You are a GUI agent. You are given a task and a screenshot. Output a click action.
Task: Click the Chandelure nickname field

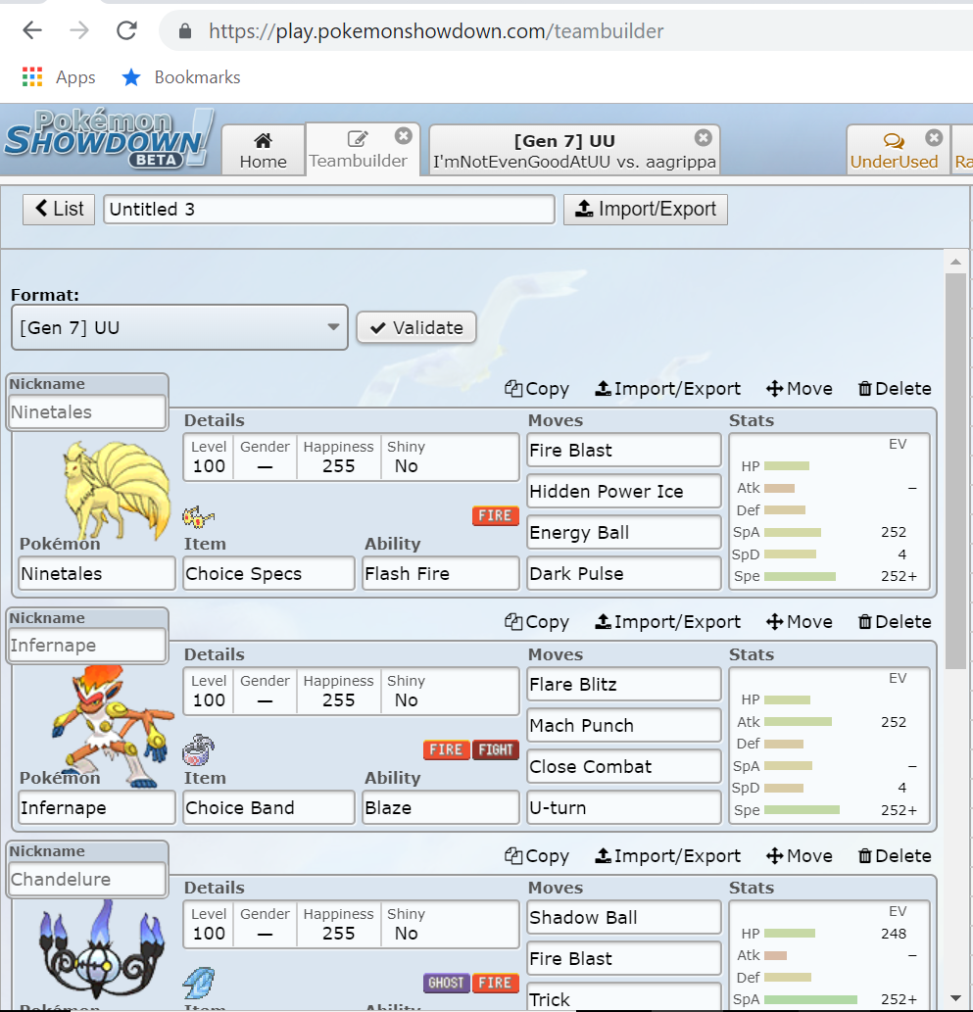(x=87, y=879)
